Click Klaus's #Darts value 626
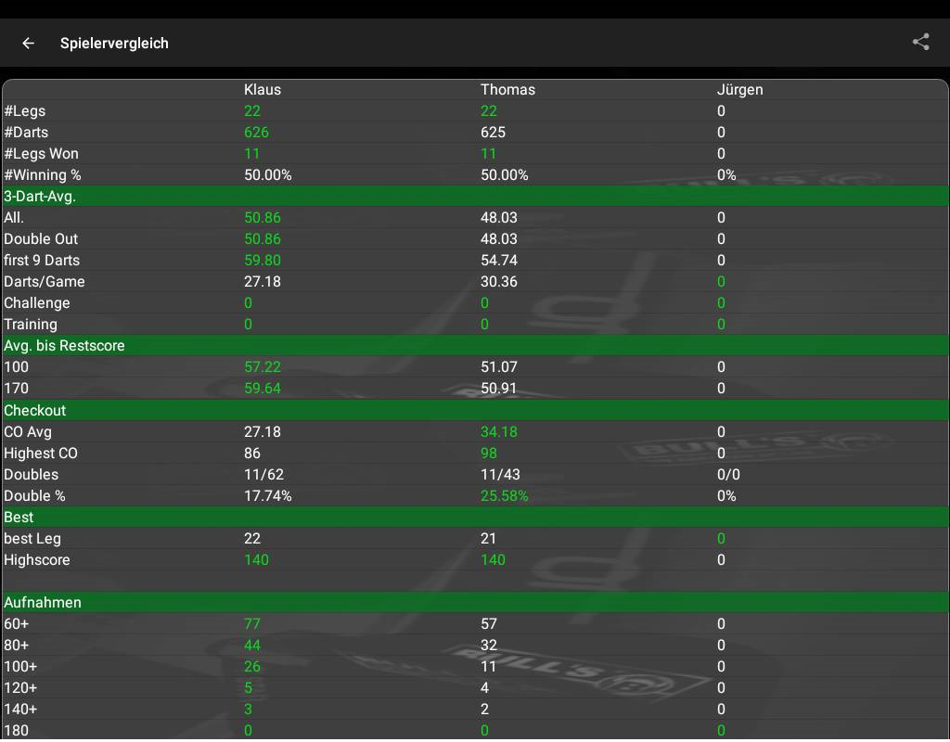950x742 pixels. coord(256,133)
